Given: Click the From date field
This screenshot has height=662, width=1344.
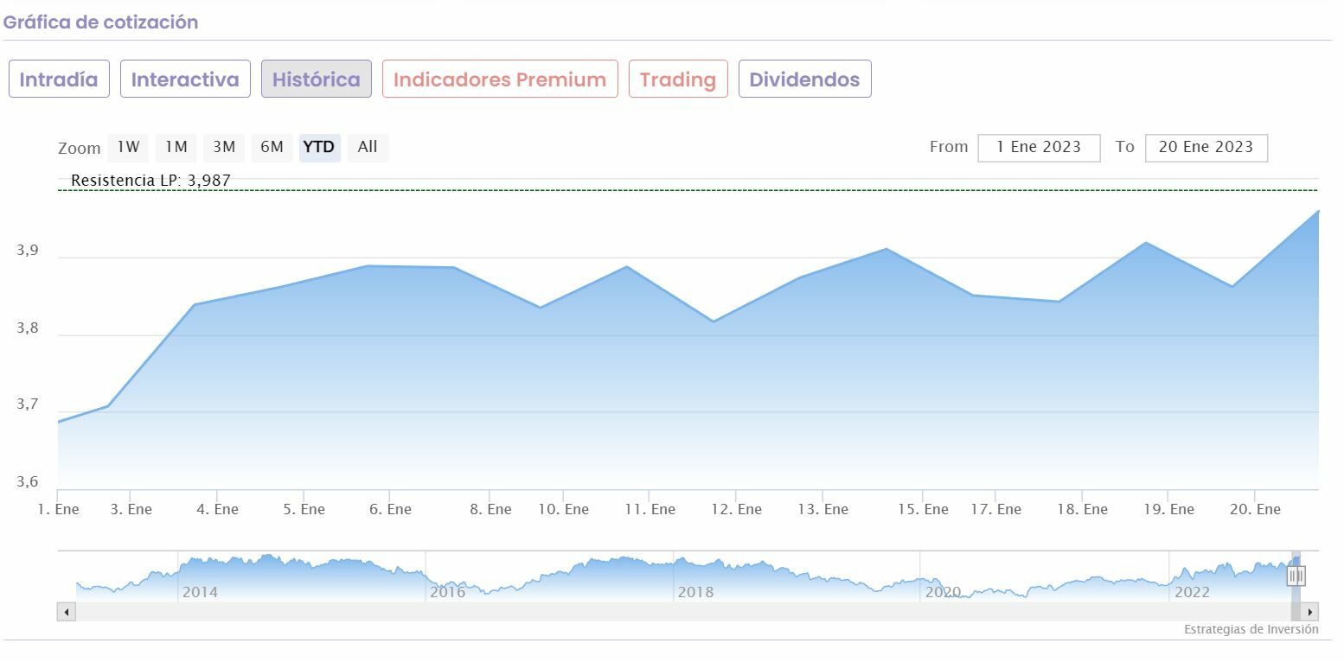Looking at the screenshot, I should tap(1039, 148).
